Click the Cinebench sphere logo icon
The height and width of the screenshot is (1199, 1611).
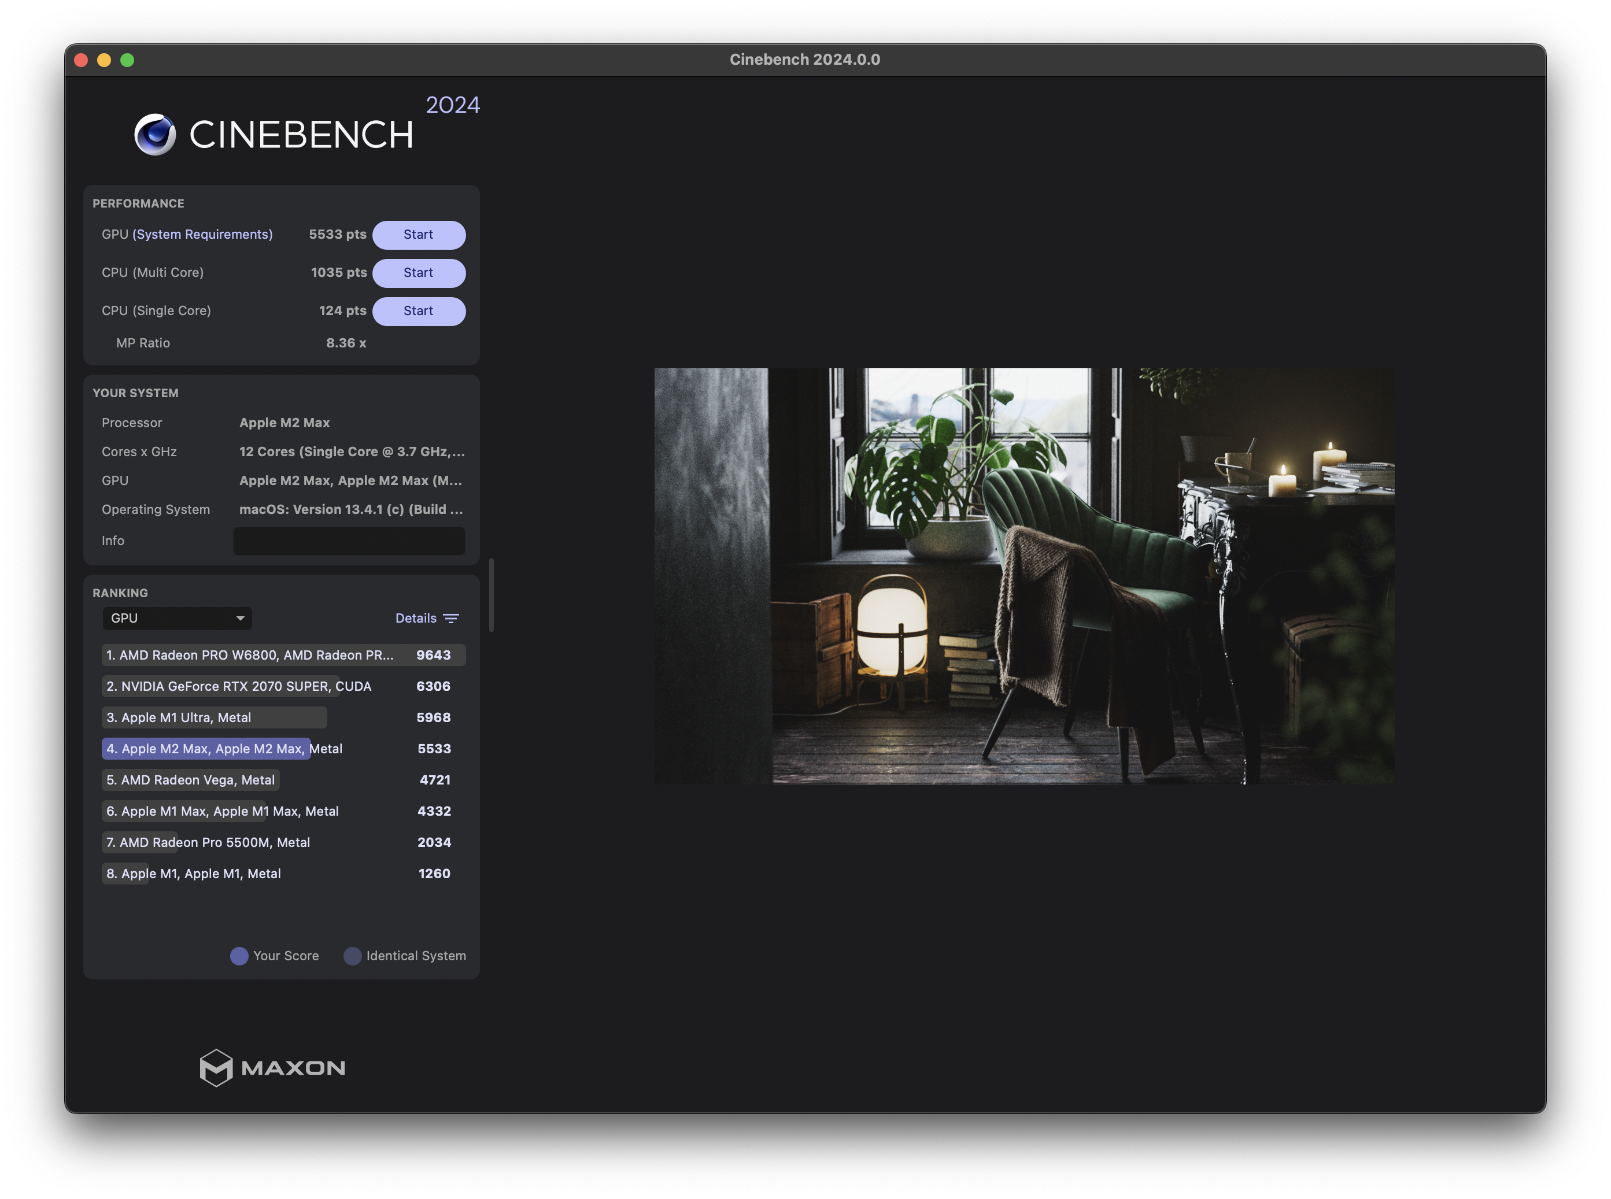point(154,134)
